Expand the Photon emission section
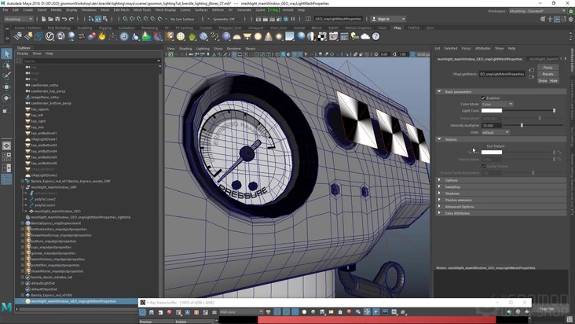Image resolution: width=575 pixels, height=324 pixels. pyautogui.click(x=458, y=200)
